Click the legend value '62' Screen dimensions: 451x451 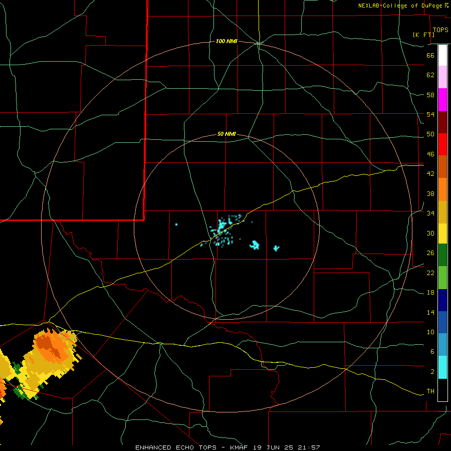430,75
